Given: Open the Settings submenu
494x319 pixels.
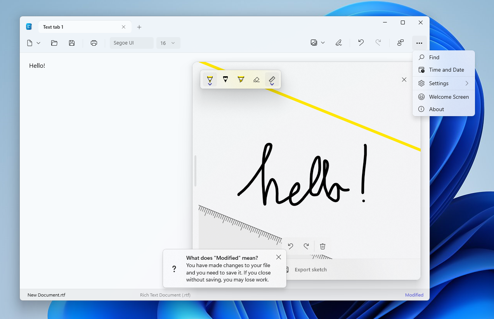Looking at the screenshot, I should click(x=444, y=83).
